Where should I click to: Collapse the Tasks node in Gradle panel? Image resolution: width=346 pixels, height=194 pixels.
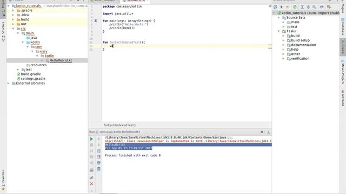point(279,31)
